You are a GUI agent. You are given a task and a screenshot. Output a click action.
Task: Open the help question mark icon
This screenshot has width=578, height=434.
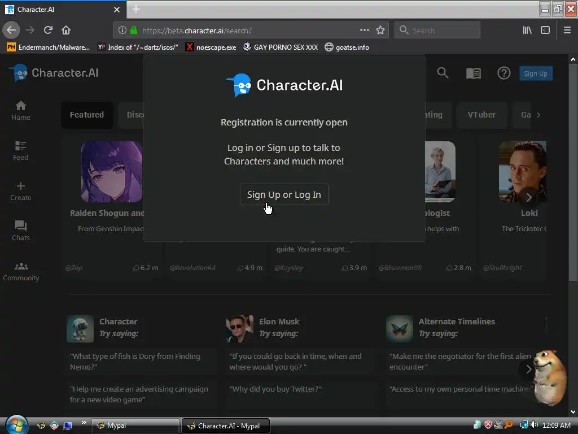(504, 73)
